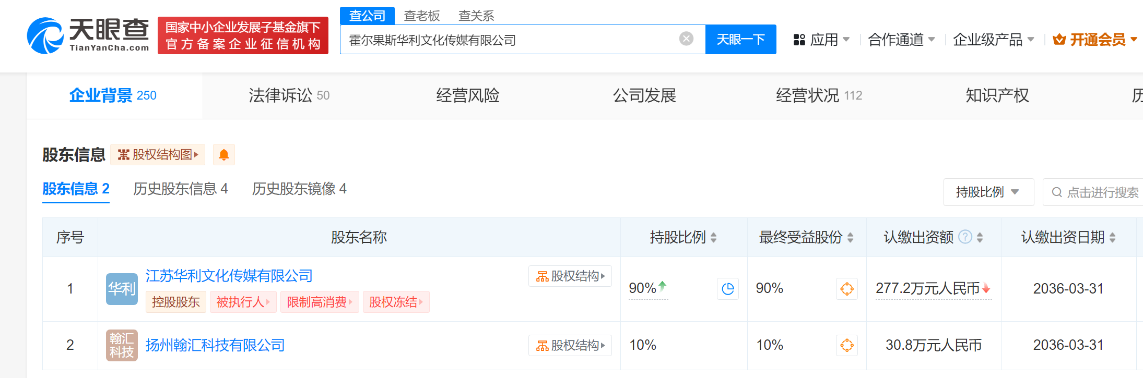Expand the 应用 dropdown menu

(x=821, y=40)
